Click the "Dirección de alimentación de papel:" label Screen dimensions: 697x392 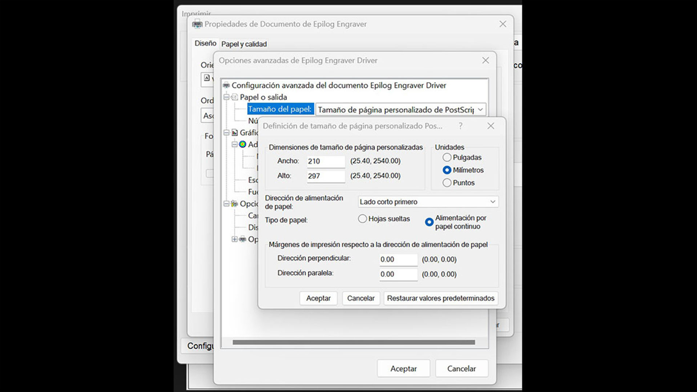click(x=304, y=202)
